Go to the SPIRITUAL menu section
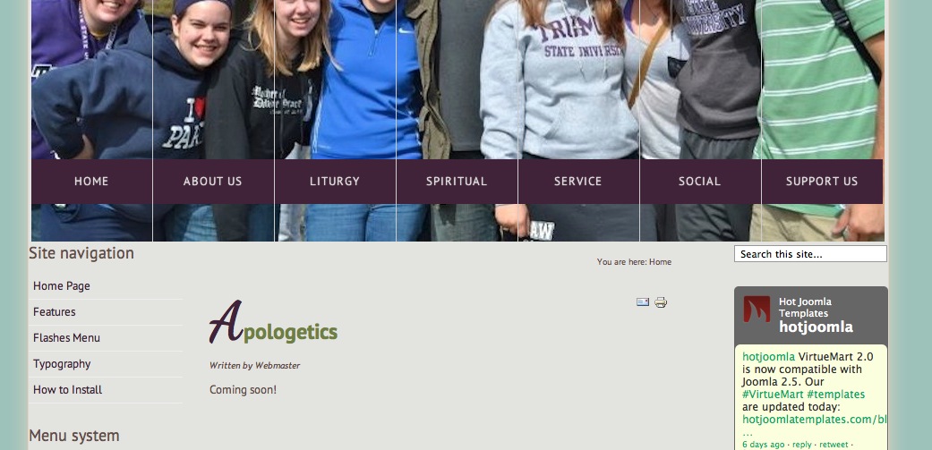The height and width of the screenshot is (450, 932). coord(457,182)
